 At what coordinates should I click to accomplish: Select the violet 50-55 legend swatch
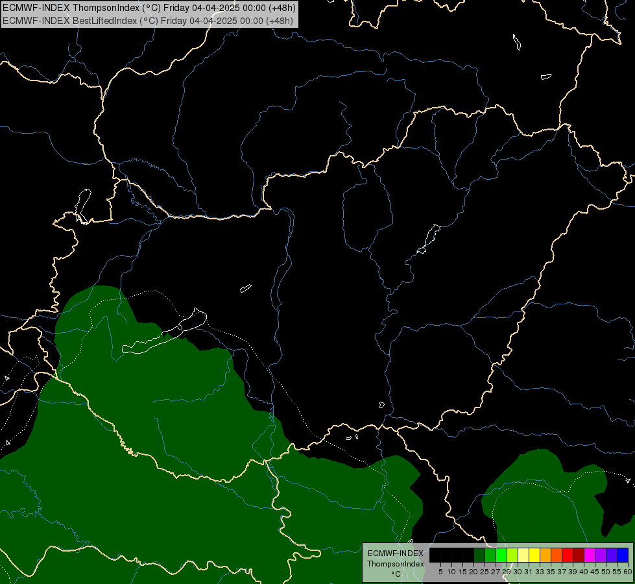point(612,555)
